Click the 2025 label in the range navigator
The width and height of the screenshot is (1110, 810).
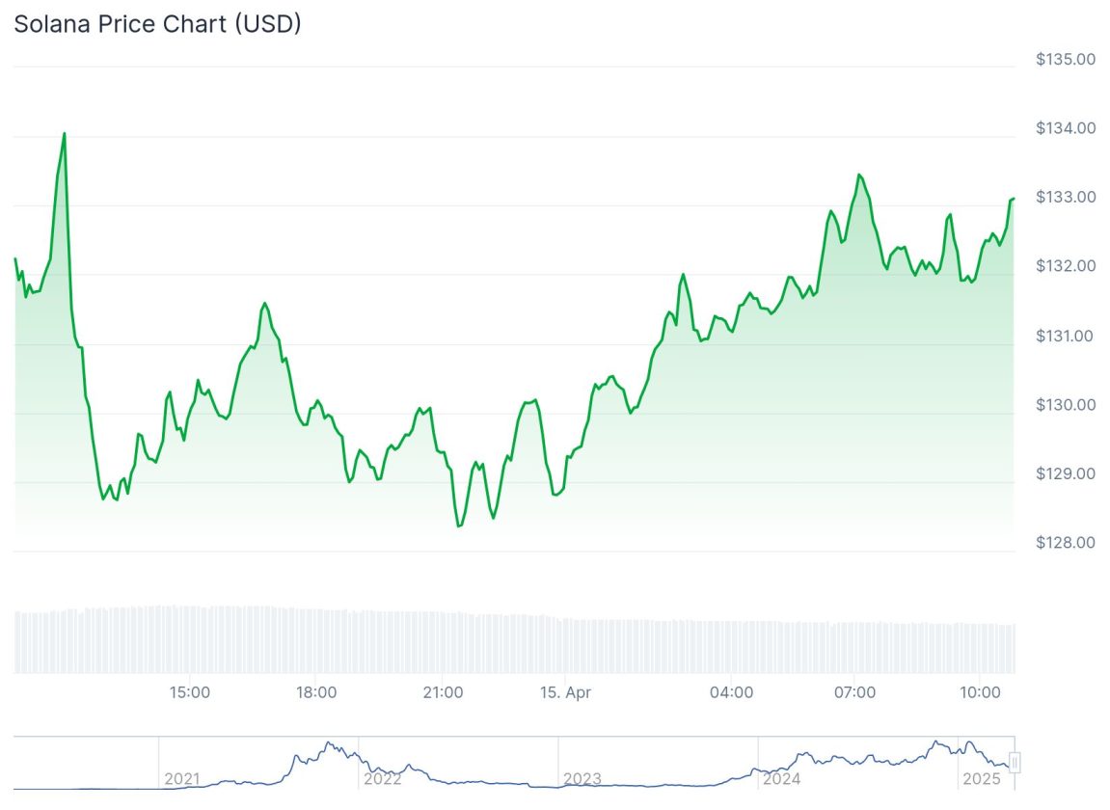981,778
